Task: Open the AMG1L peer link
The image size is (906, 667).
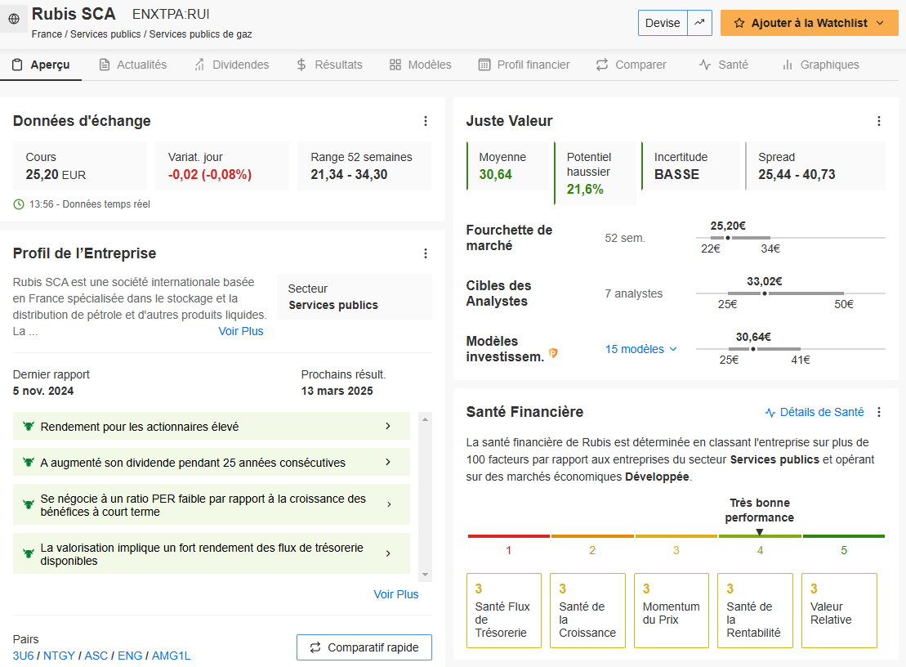Action: point(171,656)
